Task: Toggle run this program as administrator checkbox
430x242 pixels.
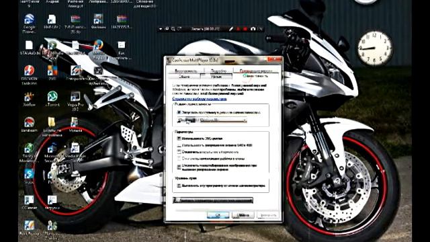Action: click(179, 186)
